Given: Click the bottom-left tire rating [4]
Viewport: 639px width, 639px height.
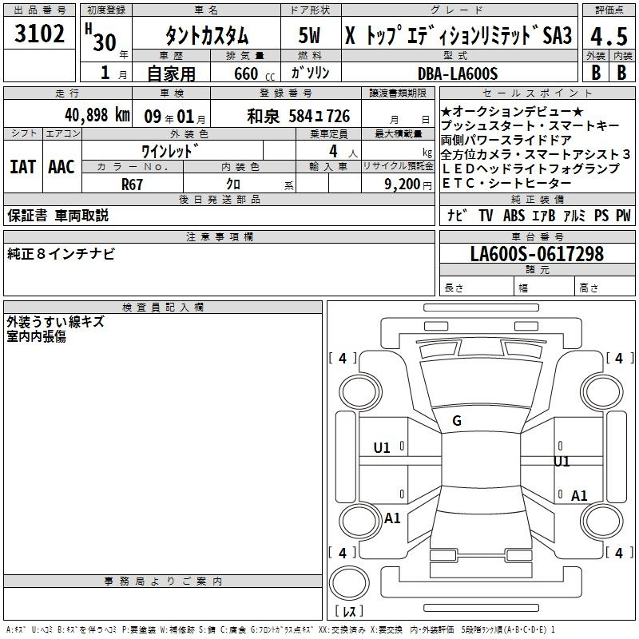Looking at the screenshot, I should click(x=343, y=553).
